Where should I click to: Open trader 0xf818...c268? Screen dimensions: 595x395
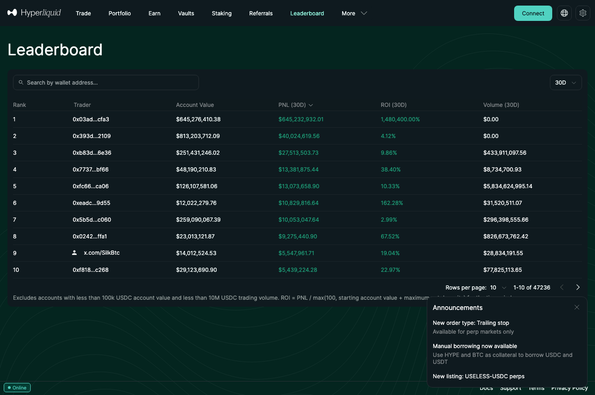point(91,270)
